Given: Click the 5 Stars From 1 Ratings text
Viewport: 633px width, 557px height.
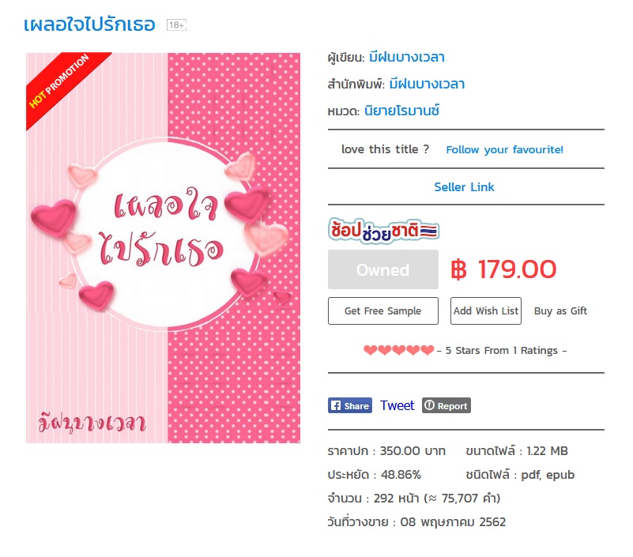Looking at the screenshot, I should click(x=501, y=350).
